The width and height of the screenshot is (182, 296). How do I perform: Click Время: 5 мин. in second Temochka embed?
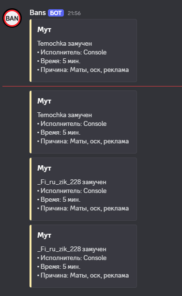click(x=59, y=133)
